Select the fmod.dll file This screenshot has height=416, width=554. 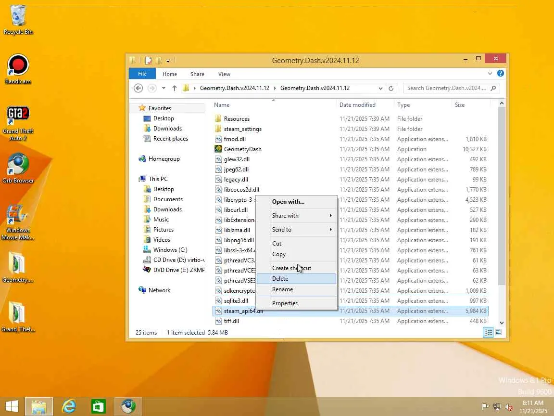coord(235,139)
